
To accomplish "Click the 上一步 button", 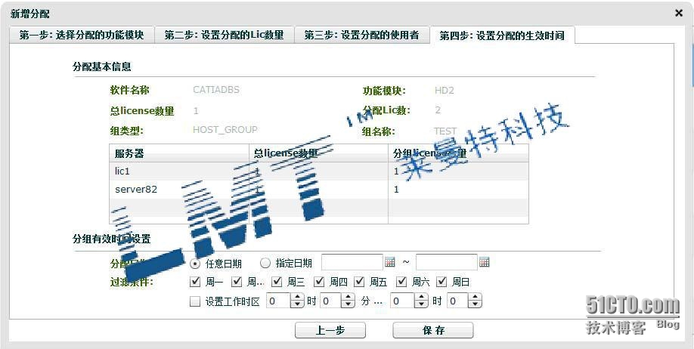I will (330, 330).
